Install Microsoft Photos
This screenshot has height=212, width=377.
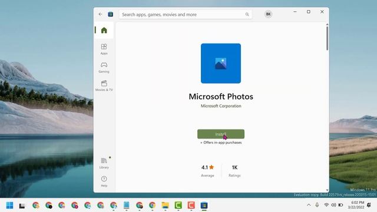pyautogui.click(x=221, y=134)
